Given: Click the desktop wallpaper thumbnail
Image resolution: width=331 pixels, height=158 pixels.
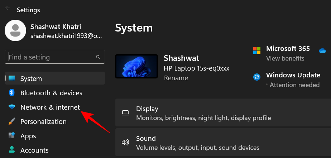Looking at the screenshot, I should [x=136, y=66].
